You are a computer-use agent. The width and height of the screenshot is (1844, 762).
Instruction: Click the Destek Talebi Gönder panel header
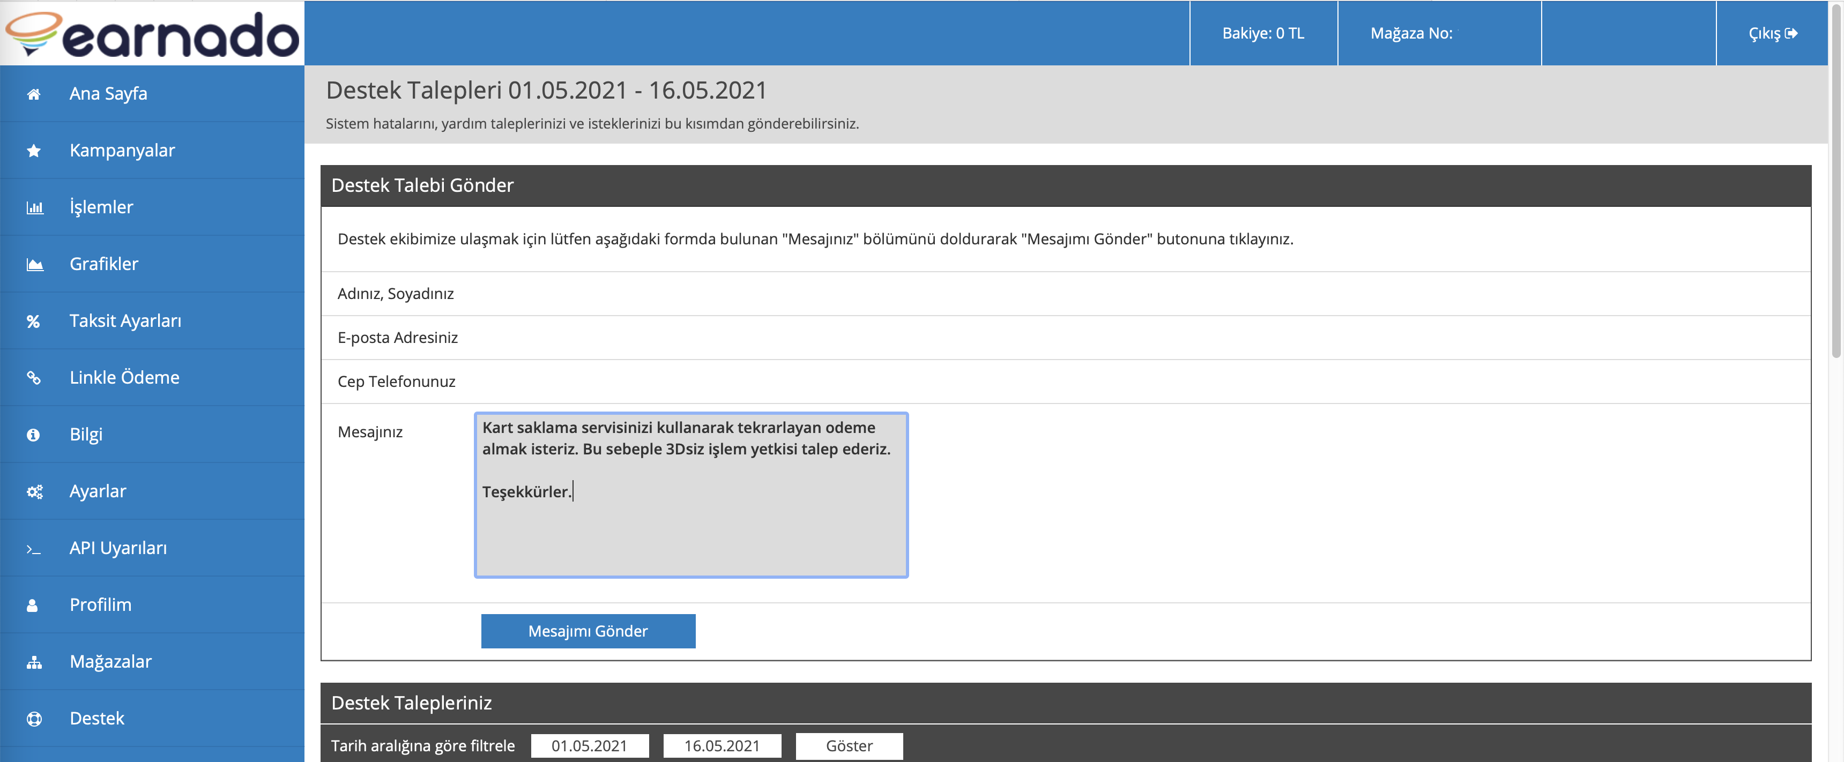pos(1066,186)
